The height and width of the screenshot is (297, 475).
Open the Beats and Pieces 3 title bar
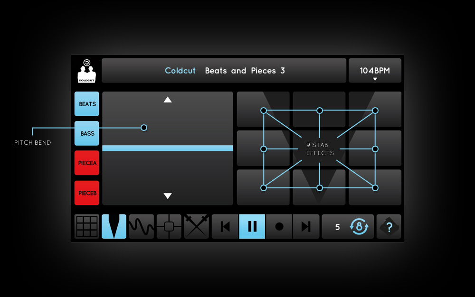[x=224, y=71]
